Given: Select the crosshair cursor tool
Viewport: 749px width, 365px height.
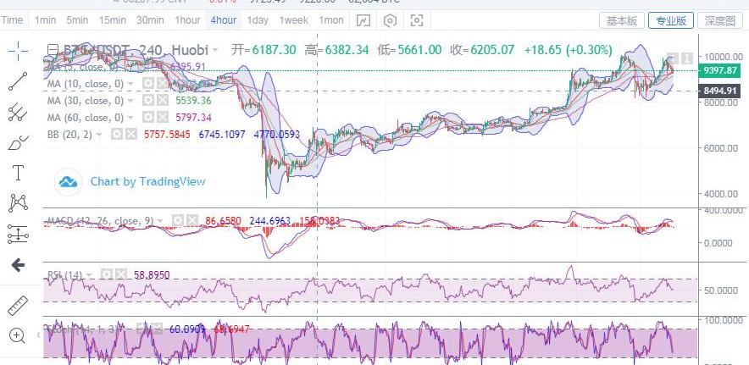Looking at the screenshot, I should [x=18, y=51].
